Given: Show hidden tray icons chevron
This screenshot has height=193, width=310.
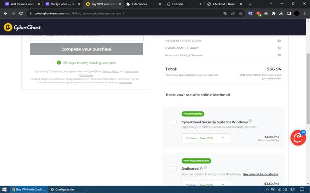Looking at the screenshot, I should (x=267, y=189).
